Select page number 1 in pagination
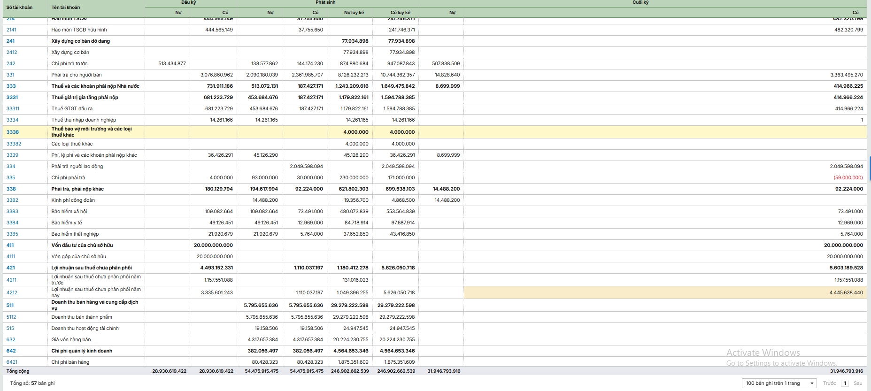This screenshot has height=391, width=871. tap(845, 383)
